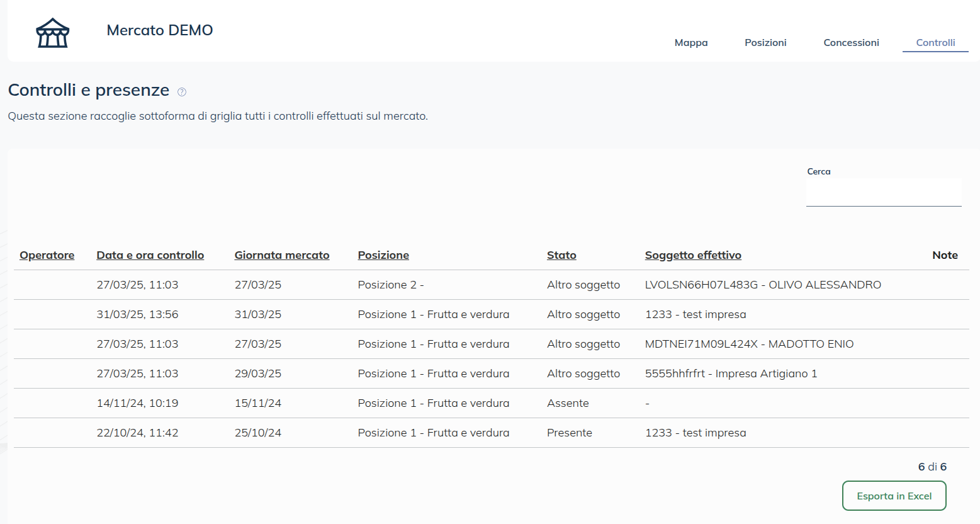Switch to the Posizioni tab
Screen dimensions: 980x524
pyautogui.click(x=765, y=43)
